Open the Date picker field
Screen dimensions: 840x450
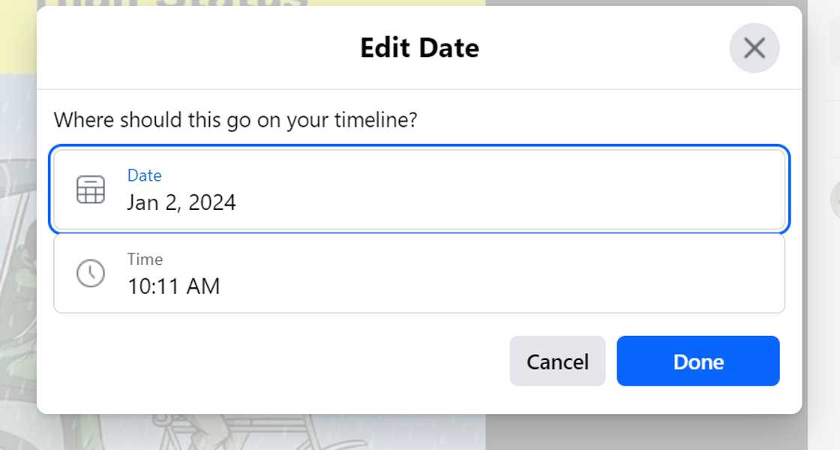coord(419,189)
